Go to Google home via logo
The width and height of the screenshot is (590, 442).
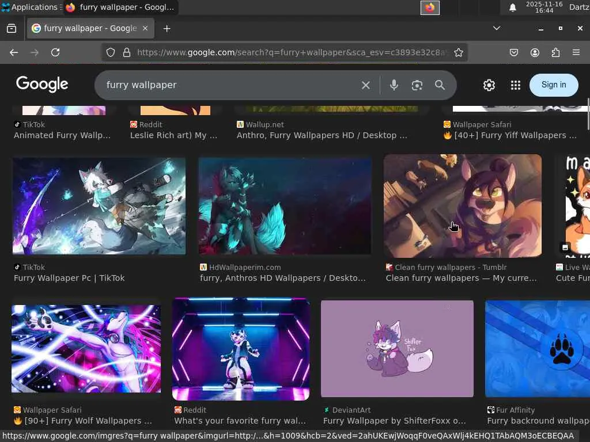pyautogui.click(x=42, y=84)
